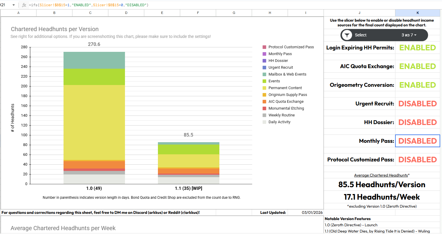
Task: Click the '1.0 (49)' axis label
Action: (94, 188)
